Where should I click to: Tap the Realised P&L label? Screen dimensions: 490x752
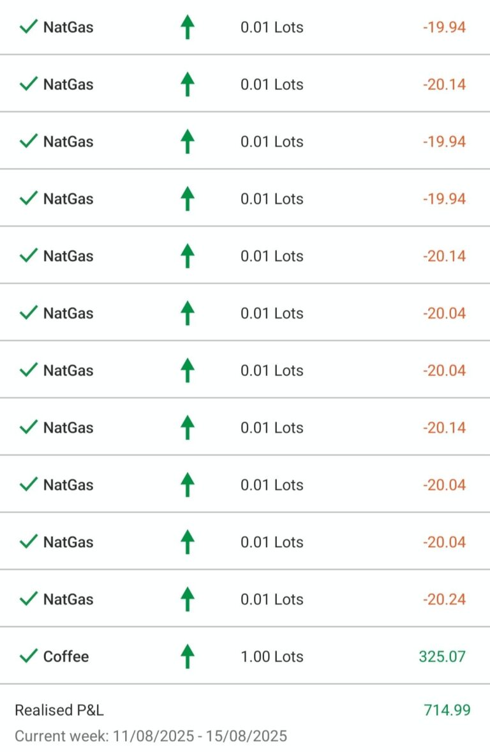59,710
